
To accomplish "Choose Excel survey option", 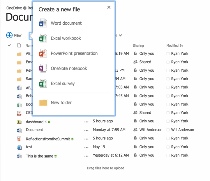I will (x=63, y=84).
